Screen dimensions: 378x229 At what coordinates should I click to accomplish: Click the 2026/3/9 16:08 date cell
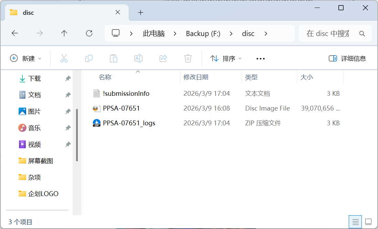207,108
